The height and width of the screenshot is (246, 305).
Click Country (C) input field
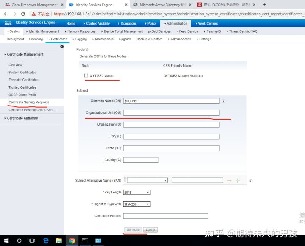141,160
